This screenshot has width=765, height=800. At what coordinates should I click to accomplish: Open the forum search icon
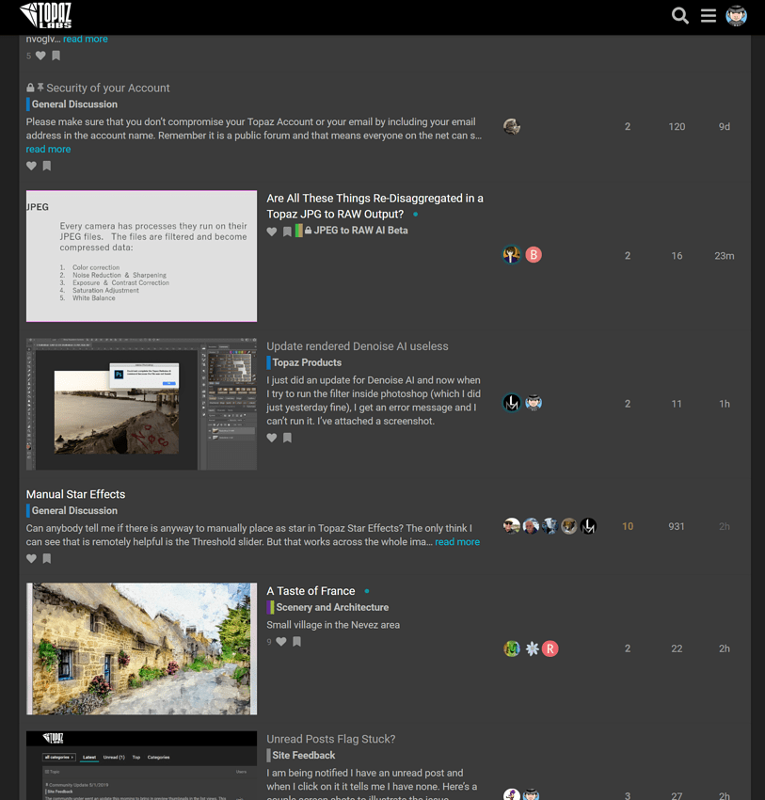click(679, 16)
